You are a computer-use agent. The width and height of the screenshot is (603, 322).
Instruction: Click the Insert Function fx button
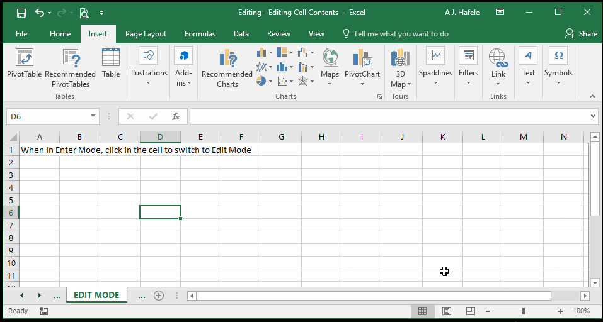[176, 116]
